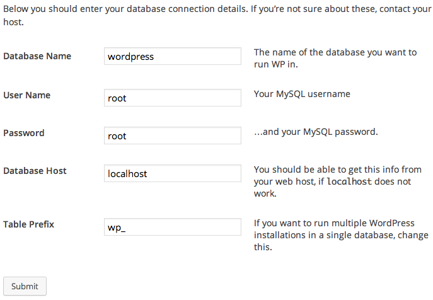This screenshot has width=433, height=300.
Task: Select the Password input field
Action: tap(172, 136)
